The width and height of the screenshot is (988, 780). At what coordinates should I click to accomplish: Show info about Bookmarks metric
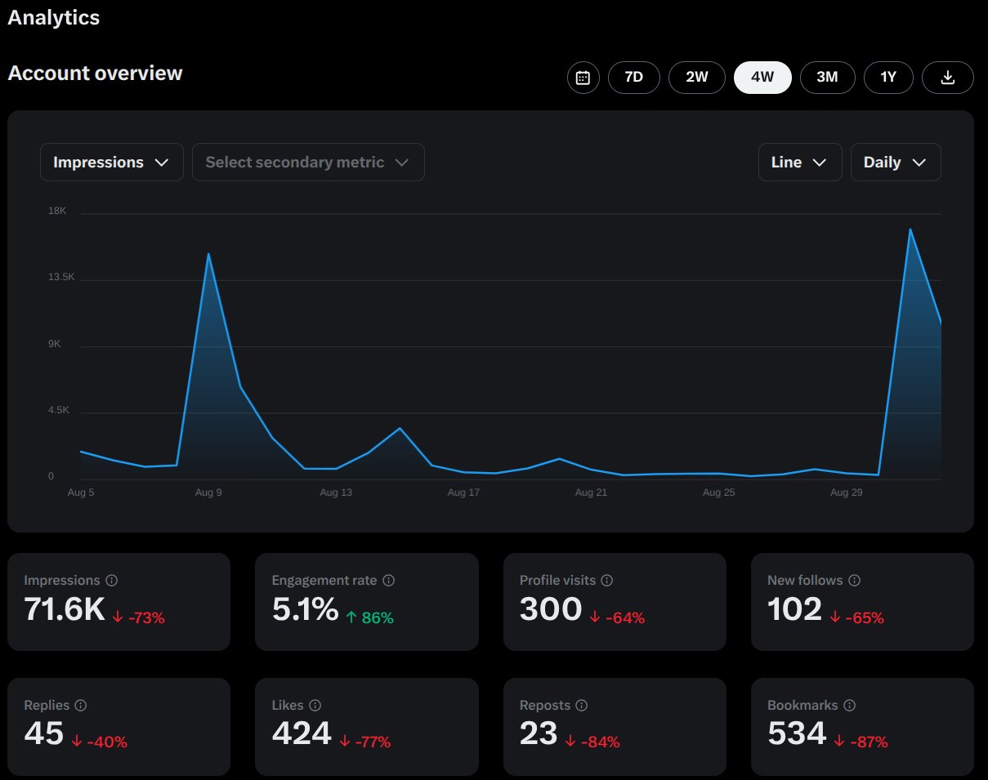point(849,706)
